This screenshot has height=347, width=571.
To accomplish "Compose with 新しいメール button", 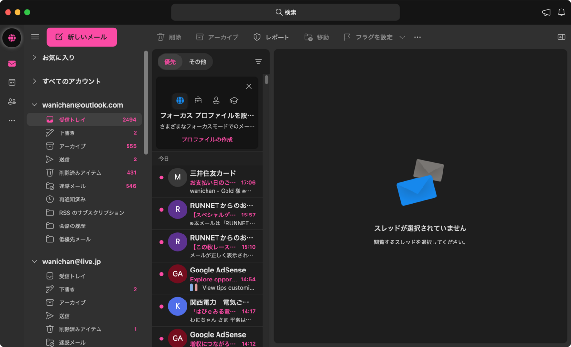I will point(81,37).
